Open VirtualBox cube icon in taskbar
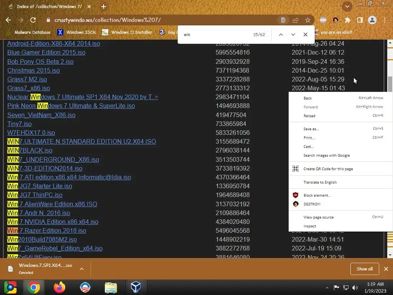 [x=135, y=287]
